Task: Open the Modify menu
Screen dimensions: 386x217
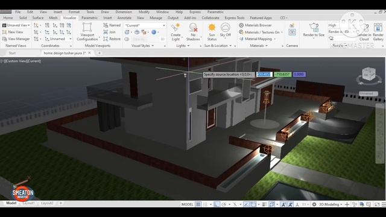Action: [144, 12]
